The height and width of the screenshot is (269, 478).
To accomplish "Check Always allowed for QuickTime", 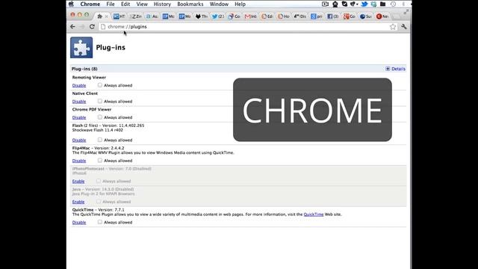I will click(x=99, y=222).
